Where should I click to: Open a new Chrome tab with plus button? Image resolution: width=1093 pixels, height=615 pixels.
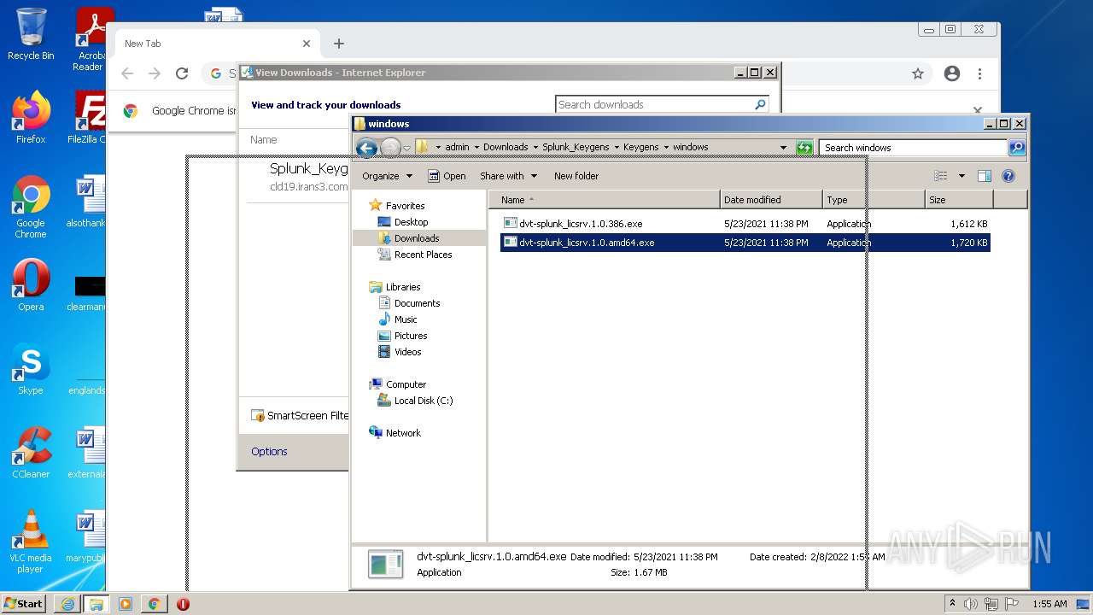[x=339, y=44]
